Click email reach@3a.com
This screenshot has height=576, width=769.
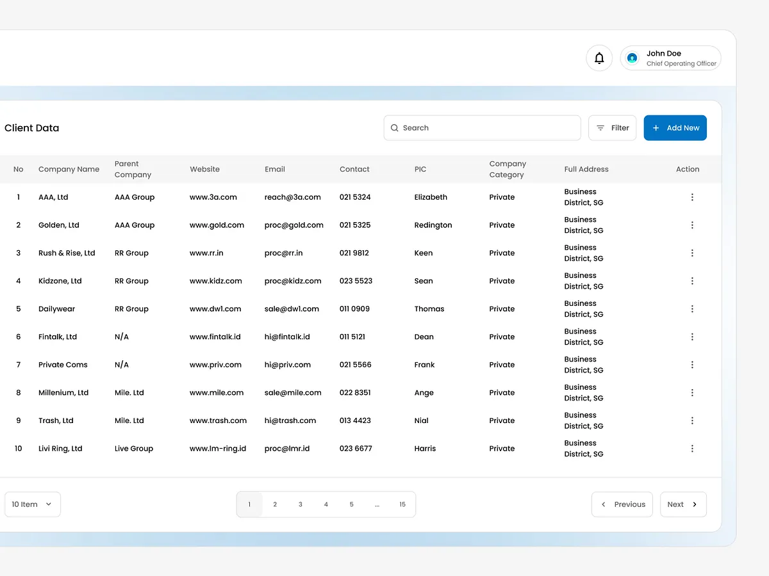293,197
